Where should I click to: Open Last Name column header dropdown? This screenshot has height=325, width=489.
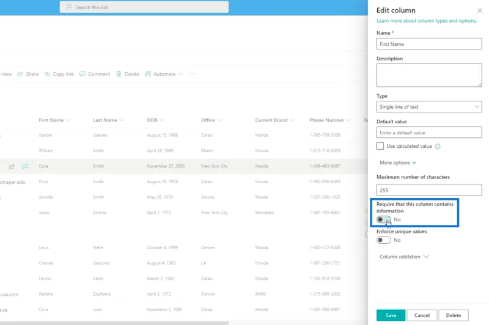122,120
